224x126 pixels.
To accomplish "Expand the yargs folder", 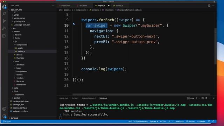I will tap(16, 15).
